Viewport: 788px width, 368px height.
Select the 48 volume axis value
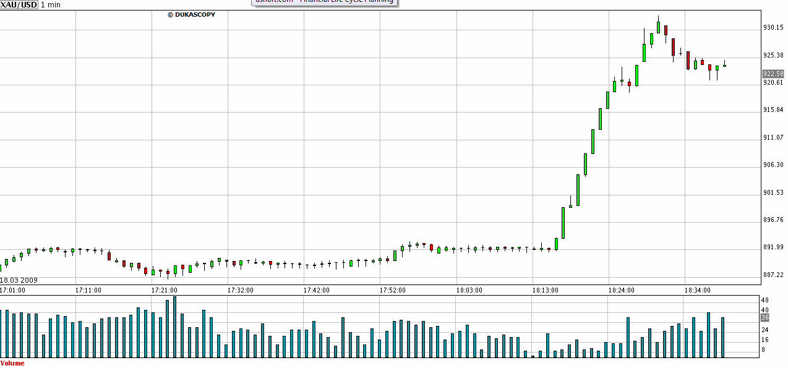click(x=764, y=300)
